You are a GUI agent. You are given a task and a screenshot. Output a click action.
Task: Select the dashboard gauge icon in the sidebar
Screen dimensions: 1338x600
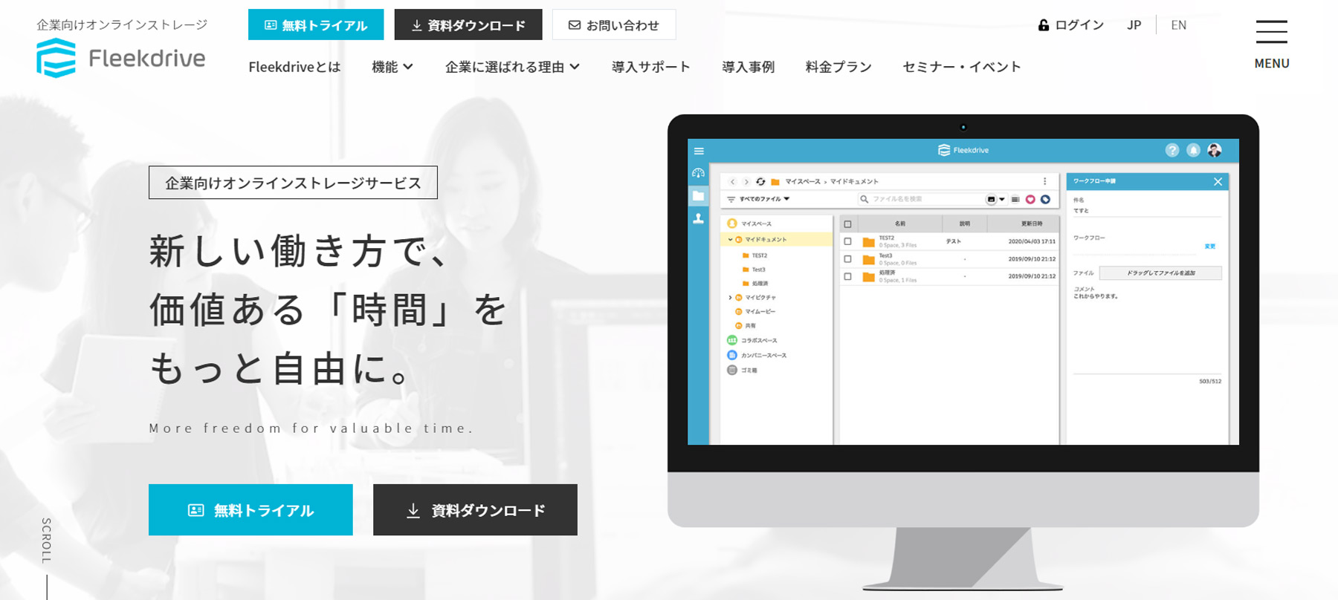[x=698, y=173]
